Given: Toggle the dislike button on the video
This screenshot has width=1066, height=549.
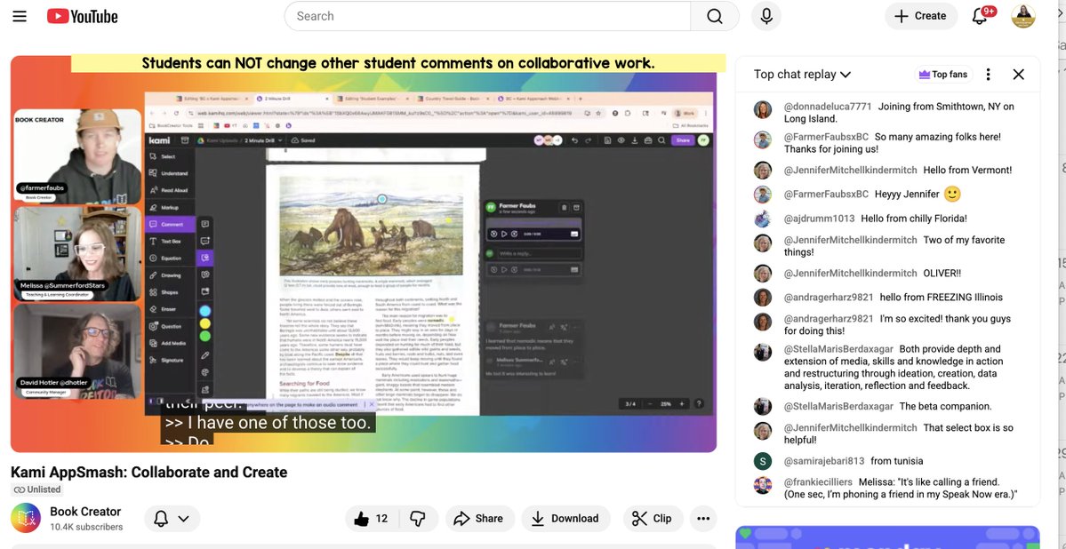Looking at the screenshot, I should pyautogui.click(x=418, y=518).
